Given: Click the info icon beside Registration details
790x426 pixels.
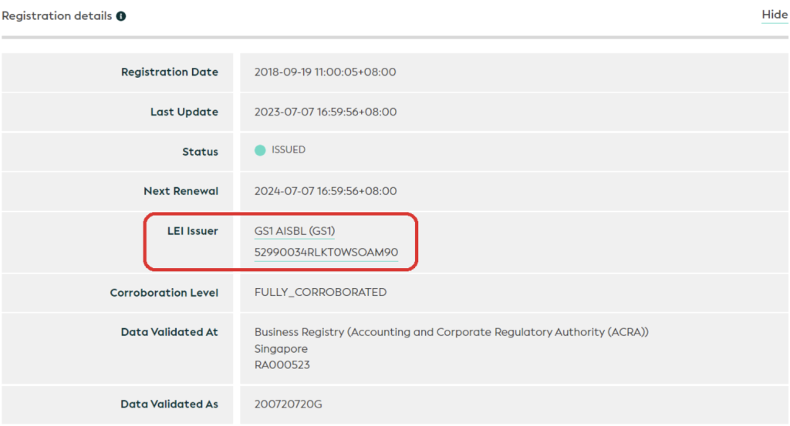Looking at the screenshot, I should click(x=121, y=16).
